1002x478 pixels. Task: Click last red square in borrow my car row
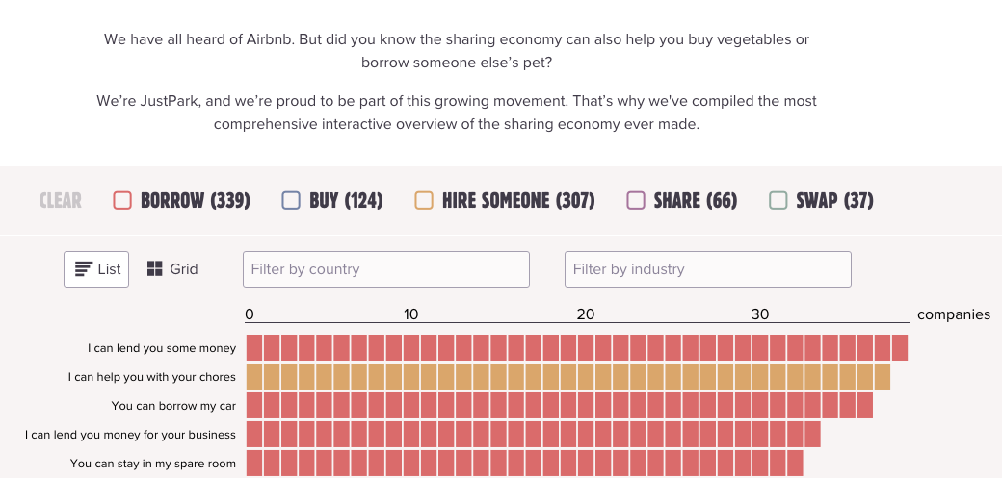(x=864, y=405)
